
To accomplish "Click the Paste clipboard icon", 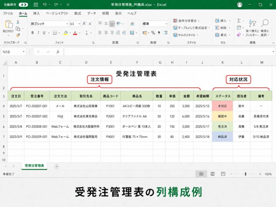I will [8, 24].
